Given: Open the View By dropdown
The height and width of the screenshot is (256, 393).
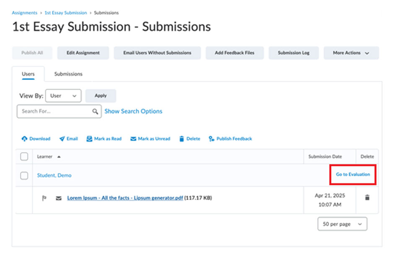Looking at the screenshot, I should pos(63,96).
